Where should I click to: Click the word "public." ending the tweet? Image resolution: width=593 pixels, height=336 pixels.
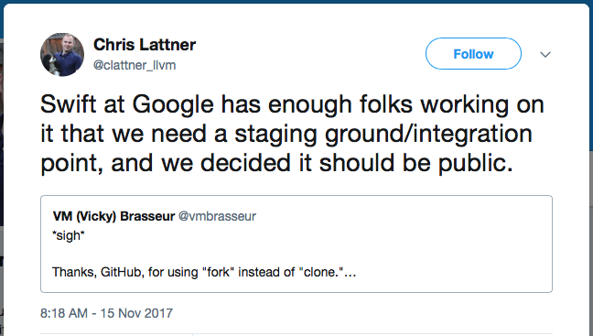476,163
